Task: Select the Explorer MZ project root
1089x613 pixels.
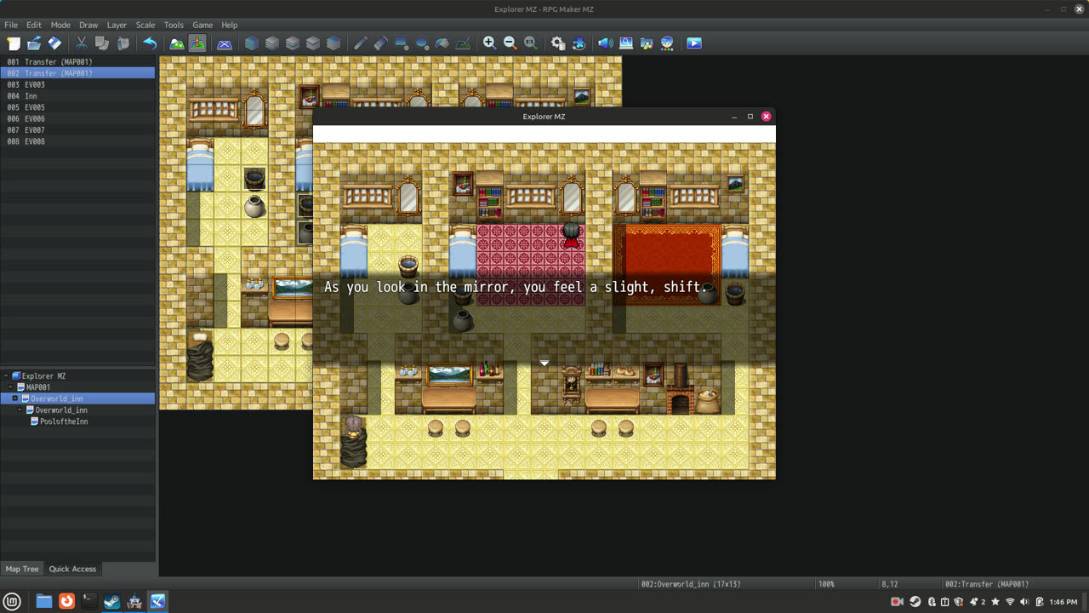Action: (44, 375)
